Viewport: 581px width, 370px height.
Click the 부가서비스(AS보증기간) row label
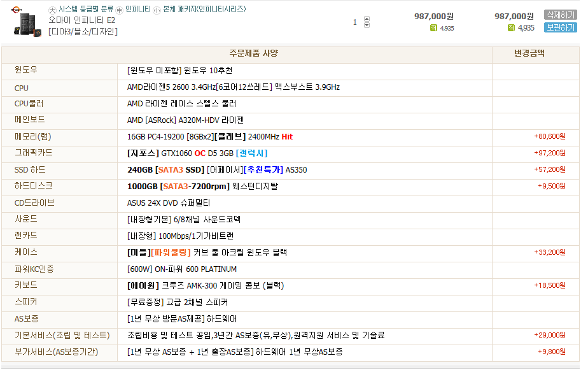tap(57, 352)
